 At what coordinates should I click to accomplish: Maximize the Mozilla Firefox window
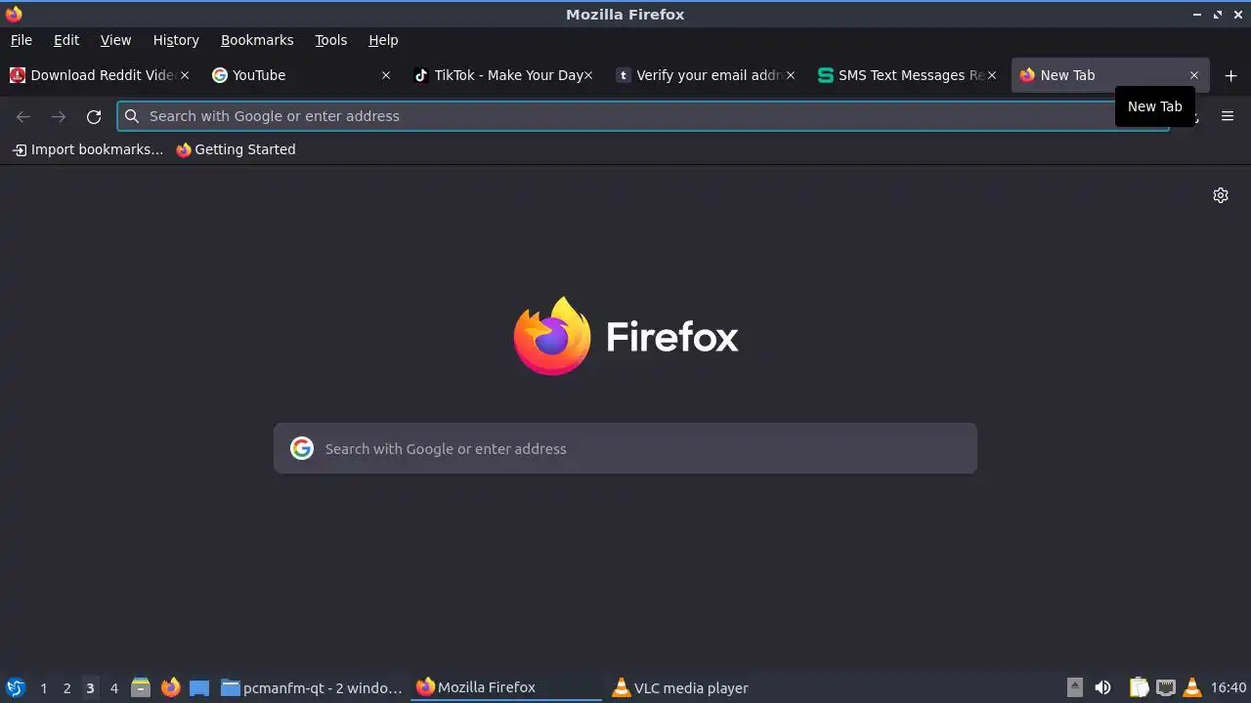pos(1218,14)
